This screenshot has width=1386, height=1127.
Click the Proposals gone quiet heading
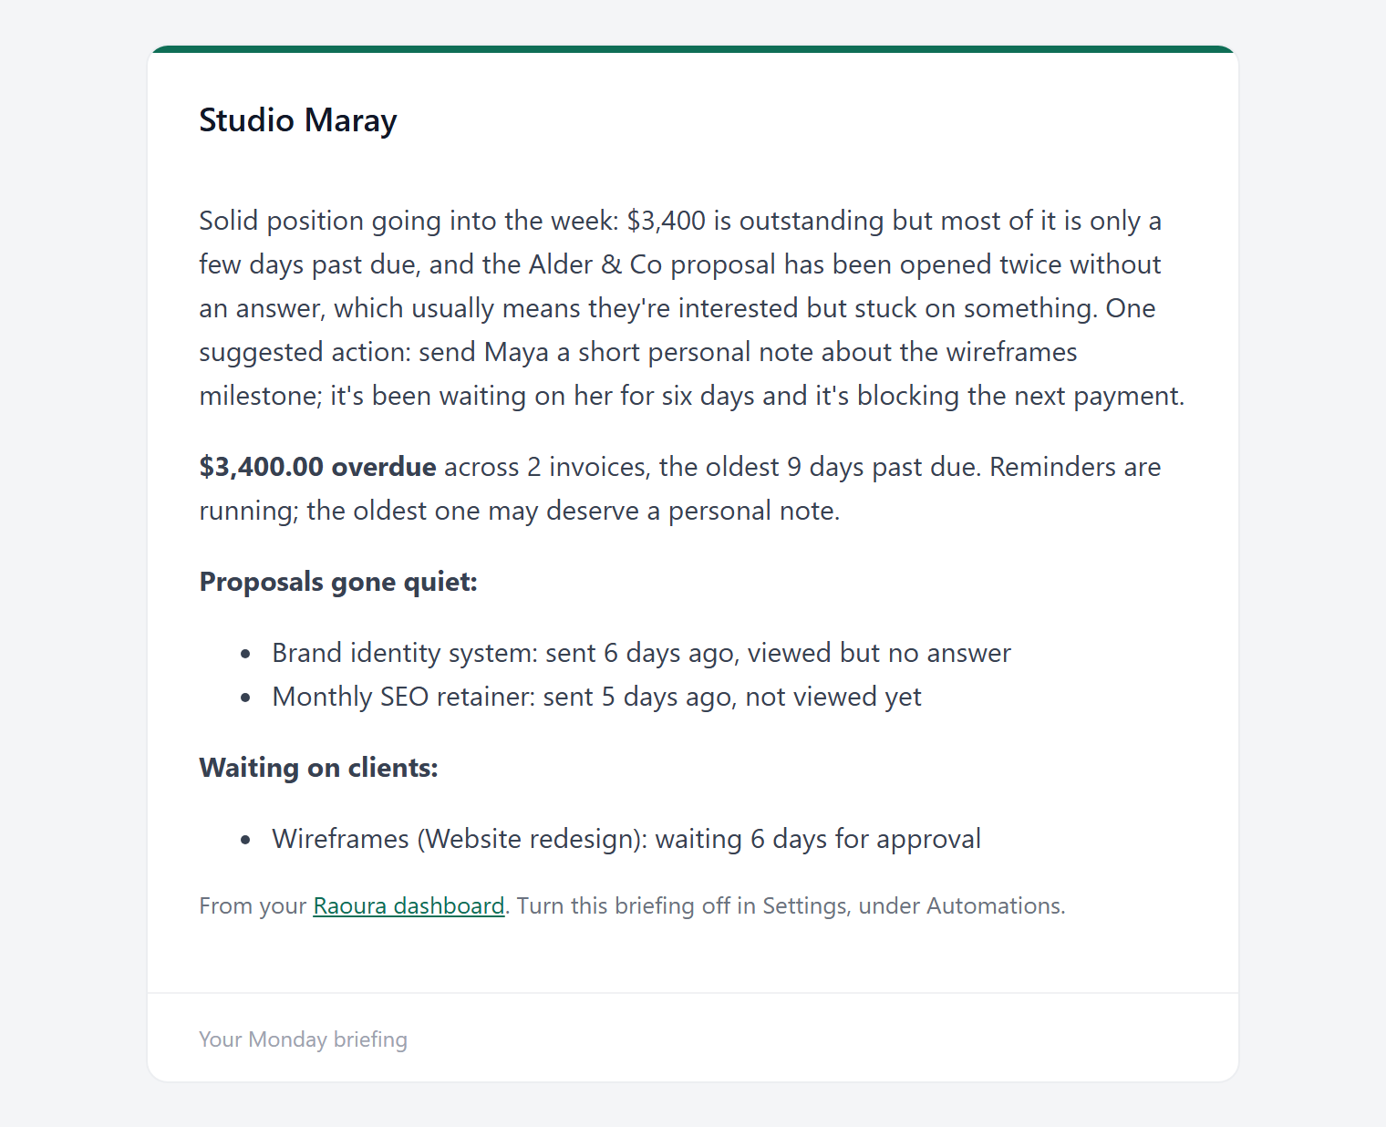(x=338, y=582)
